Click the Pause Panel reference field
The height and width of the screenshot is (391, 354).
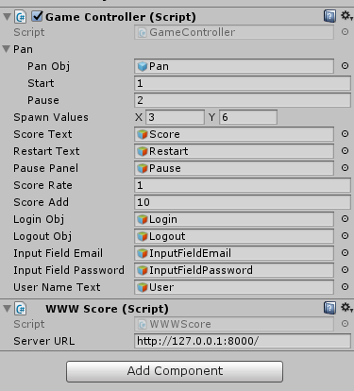coord(234,168)
